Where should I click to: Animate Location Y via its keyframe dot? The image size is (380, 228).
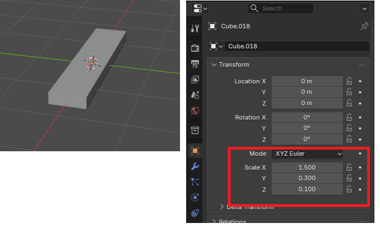point(360,92)
